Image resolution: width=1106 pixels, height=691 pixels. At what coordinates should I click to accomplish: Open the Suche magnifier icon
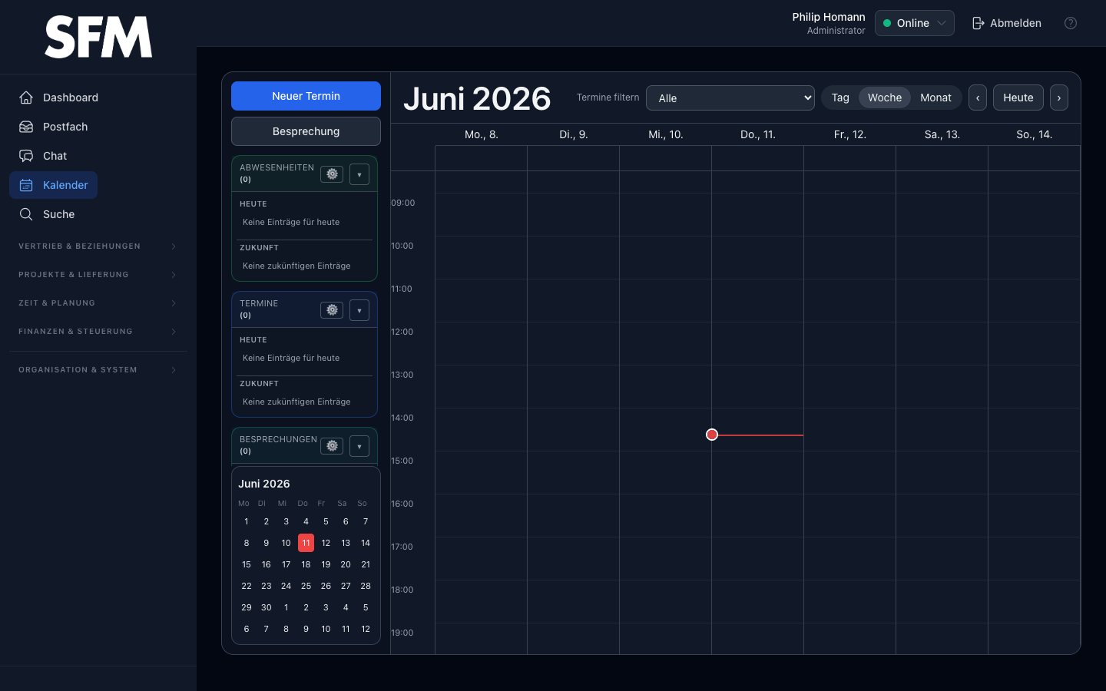[x=26, y=214]
